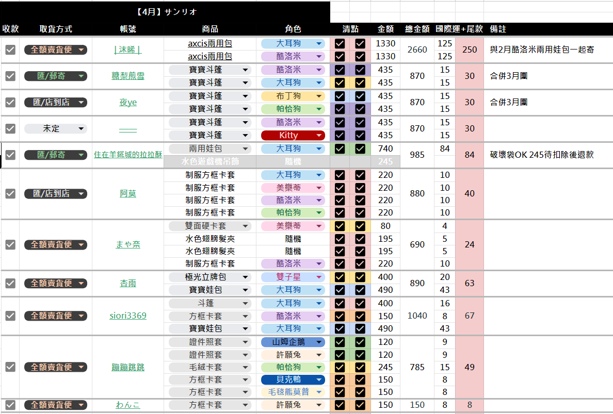This screenshot has height=414, width=613.
Task: Open the 毛絨卡套 product dropdown
Action: coord(210,367)
